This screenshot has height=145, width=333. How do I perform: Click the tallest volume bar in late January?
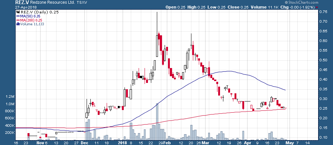click(x=157, y=122)
